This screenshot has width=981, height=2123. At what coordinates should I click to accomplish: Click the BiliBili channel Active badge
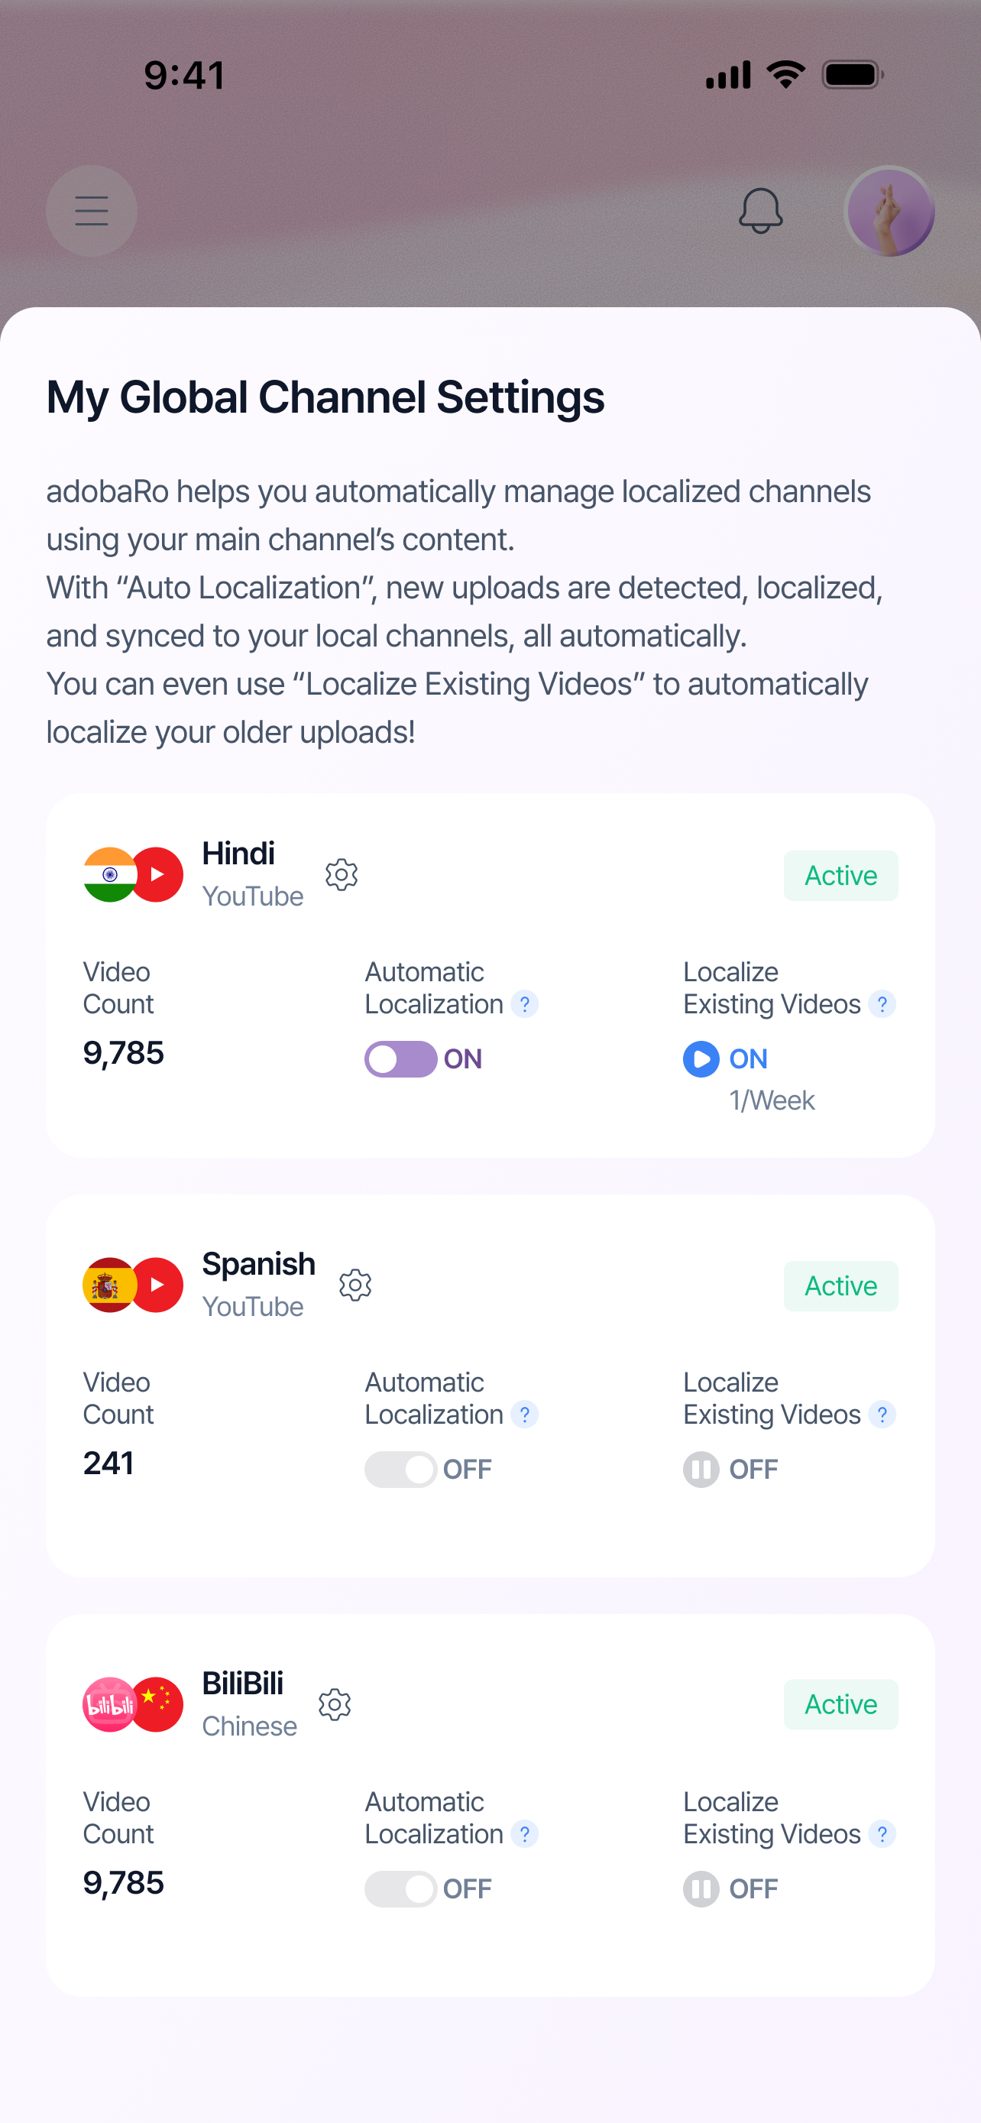[841, 1704]
